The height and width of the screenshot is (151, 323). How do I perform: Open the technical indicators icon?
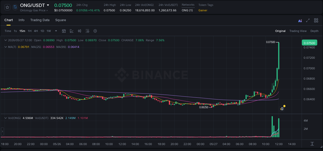coord(72,31)
